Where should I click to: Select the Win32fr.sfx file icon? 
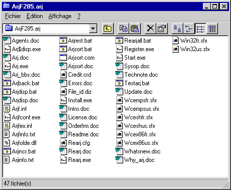coord(175,41)
